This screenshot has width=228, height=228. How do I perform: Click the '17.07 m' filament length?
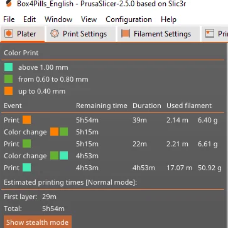(x=180, y=168)
